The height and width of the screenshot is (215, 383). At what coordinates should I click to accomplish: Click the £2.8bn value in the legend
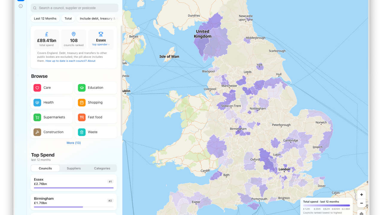pos(346,209)
